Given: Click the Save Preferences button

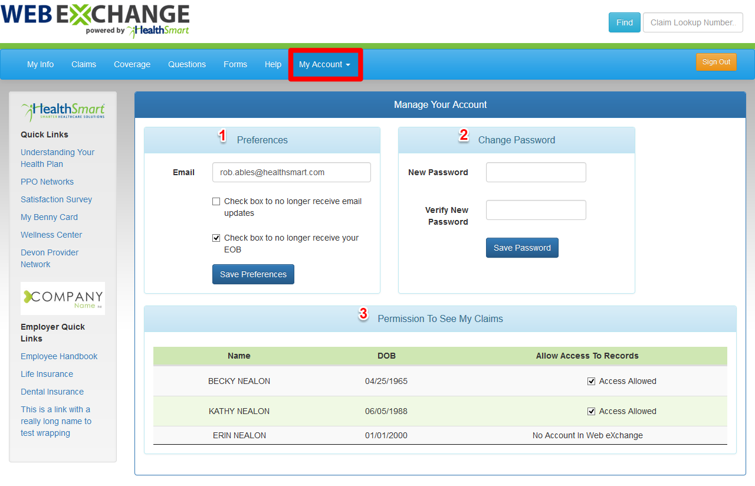Looking at the screenshot, I should (253, 274).
